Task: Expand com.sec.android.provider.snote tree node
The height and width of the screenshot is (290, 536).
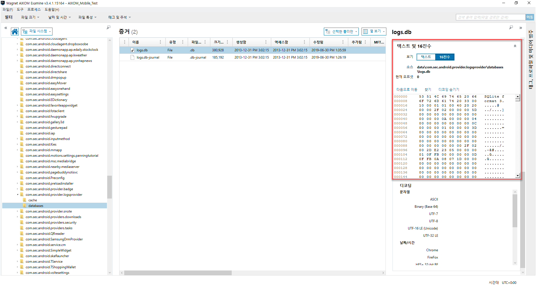Action: [17, 211]
